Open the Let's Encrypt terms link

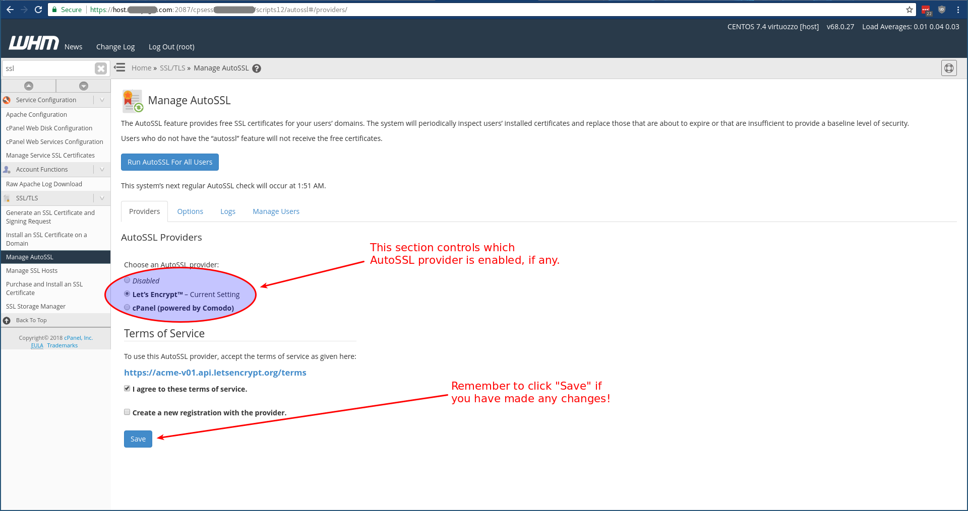(x=215, y=373)
